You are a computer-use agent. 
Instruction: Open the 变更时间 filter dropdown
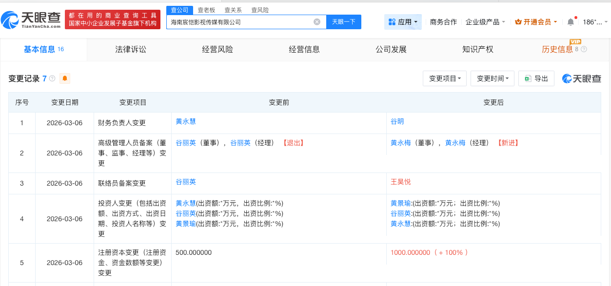(x=492, y=78)
